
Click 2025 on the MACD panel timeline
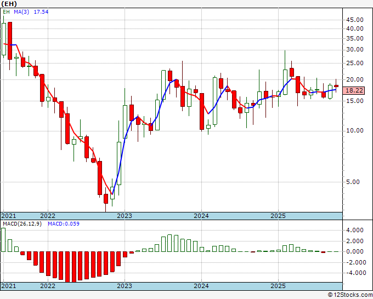tap(278, 286)
